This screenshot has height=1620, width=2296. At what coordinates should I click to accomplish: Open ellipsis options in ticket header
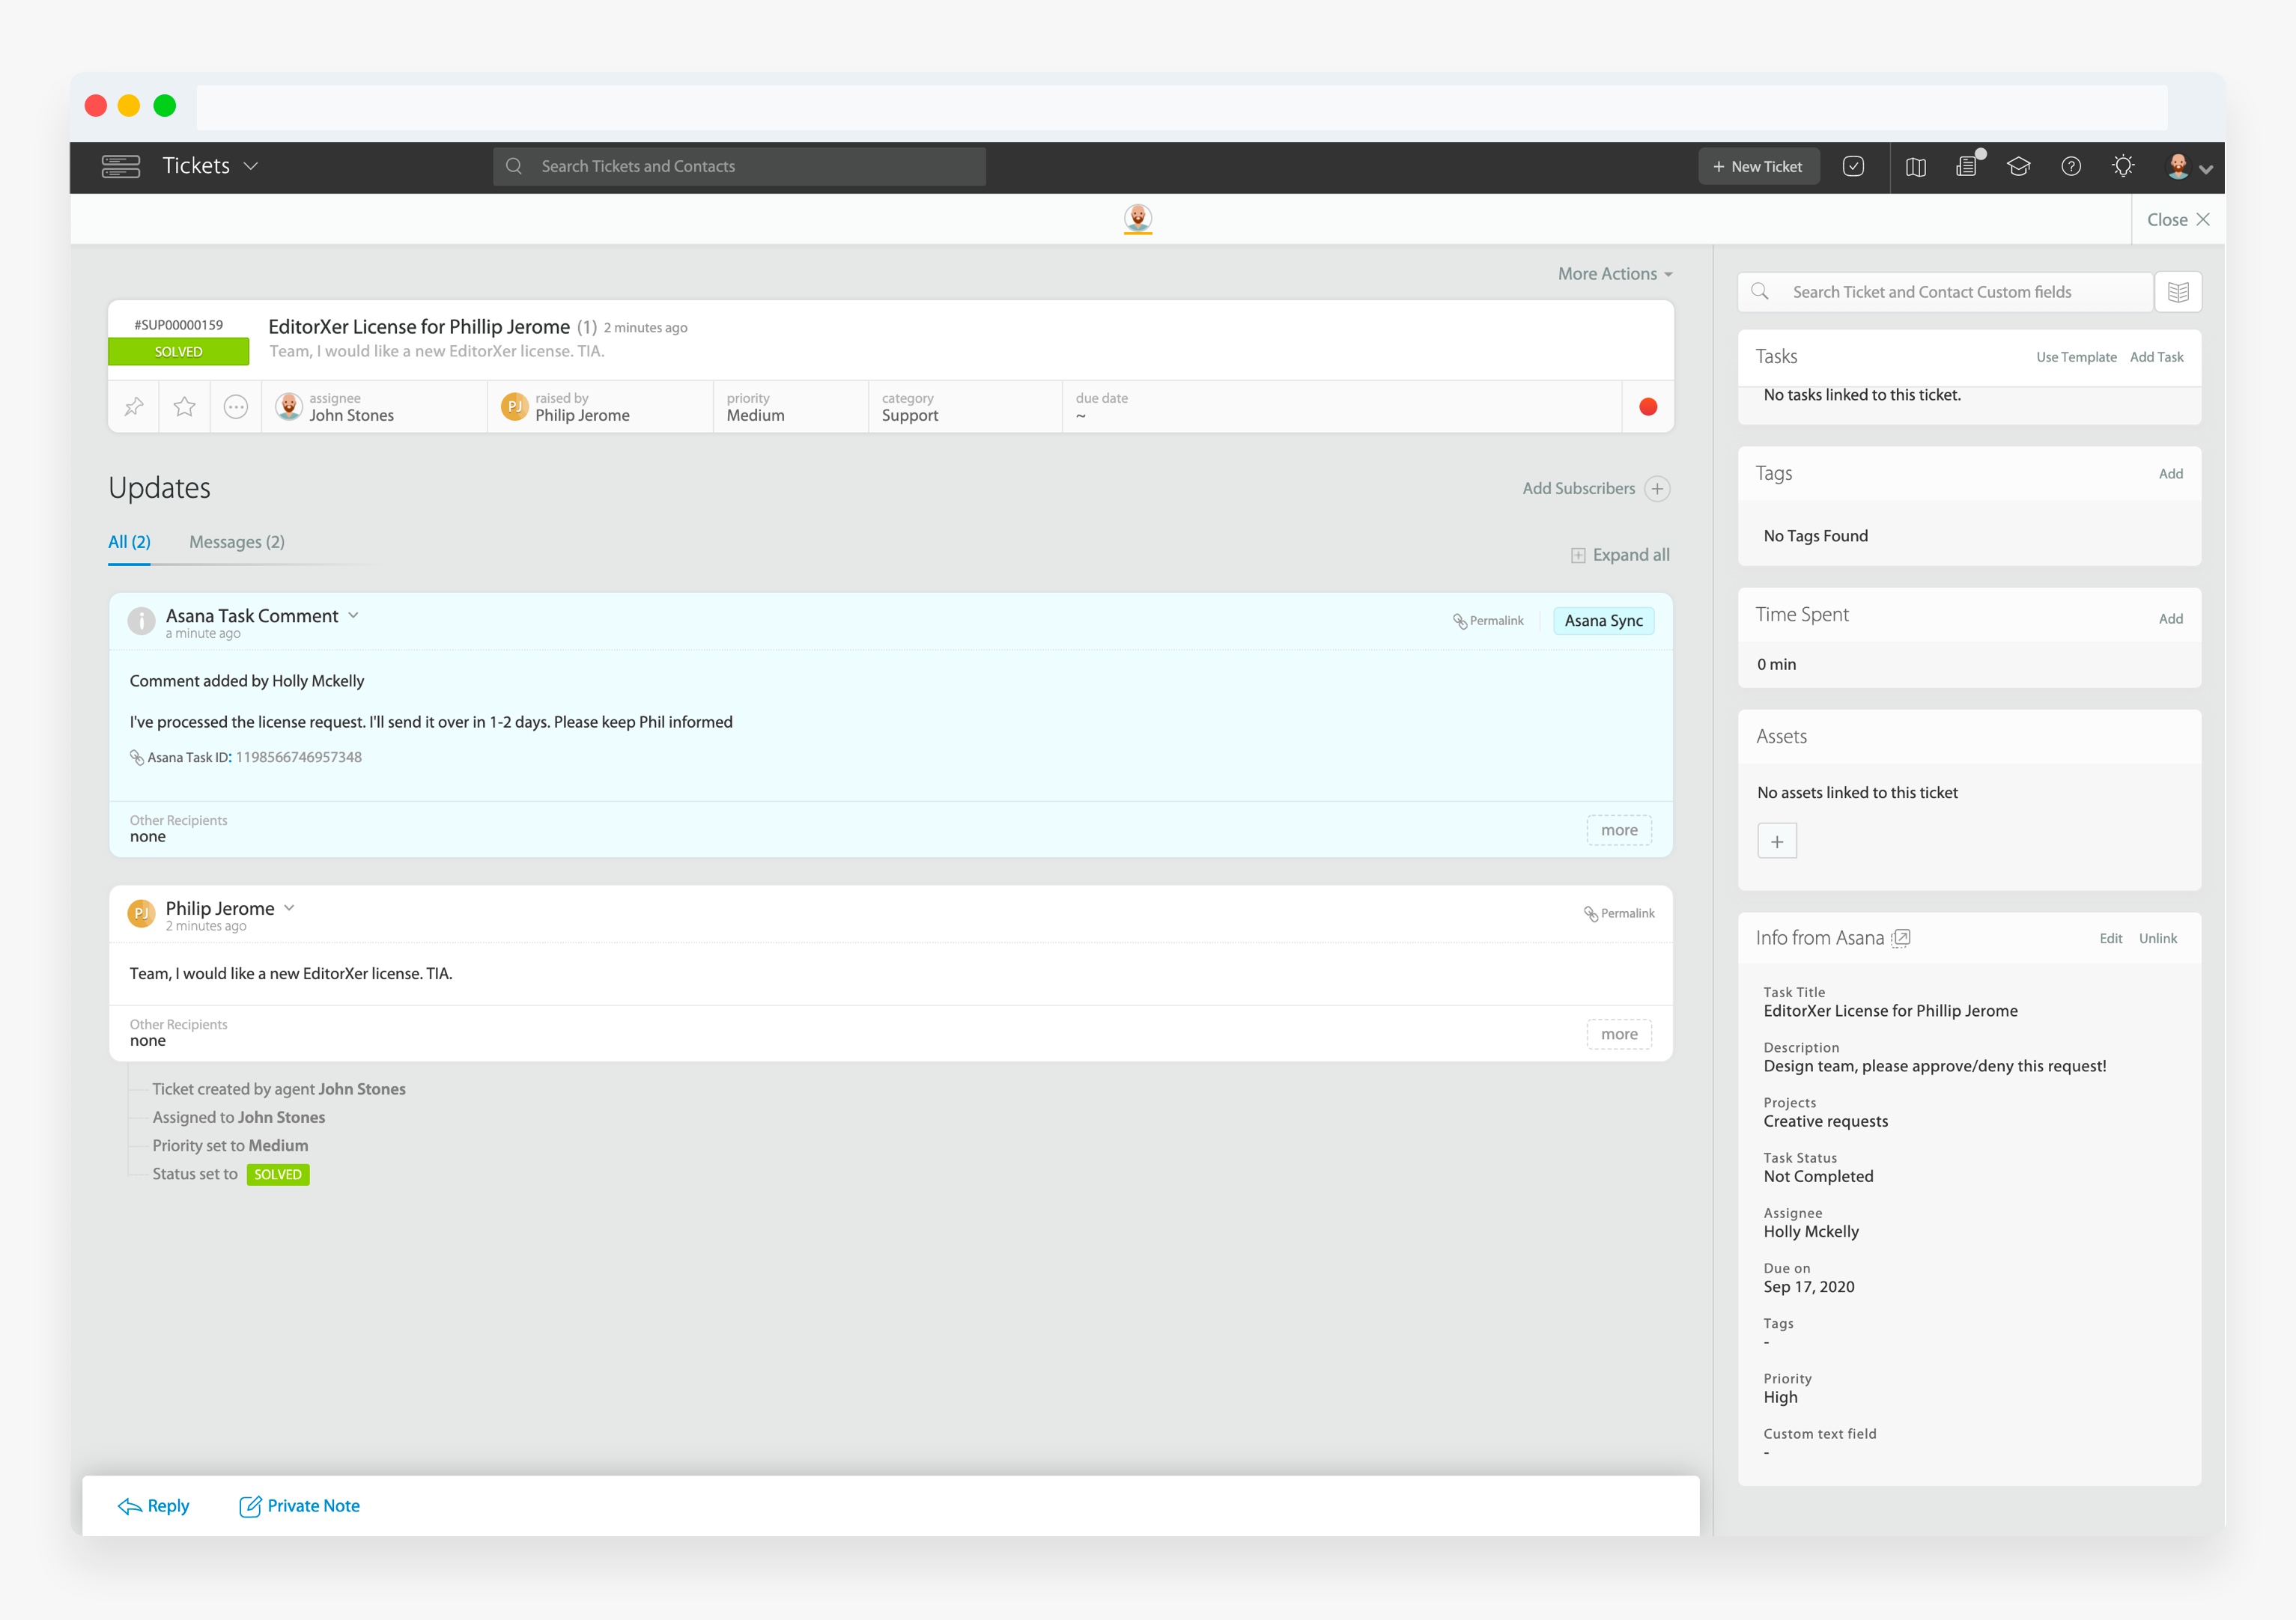(x=236, y=406)
